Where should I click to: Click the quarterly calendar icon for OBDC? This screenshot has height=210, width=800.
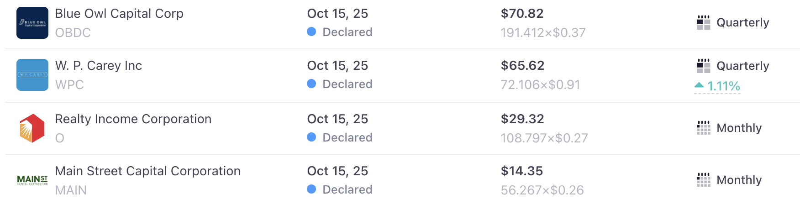tap(703, 22)
